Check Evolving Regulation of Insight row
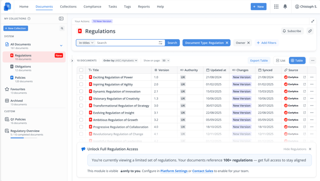Screen dimensions: 320x181 coord(81,113)
